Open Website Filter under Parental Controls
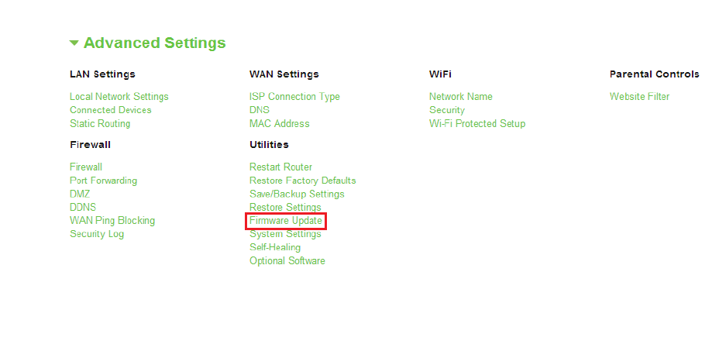 pyautogui.click(x=639, y=97)
